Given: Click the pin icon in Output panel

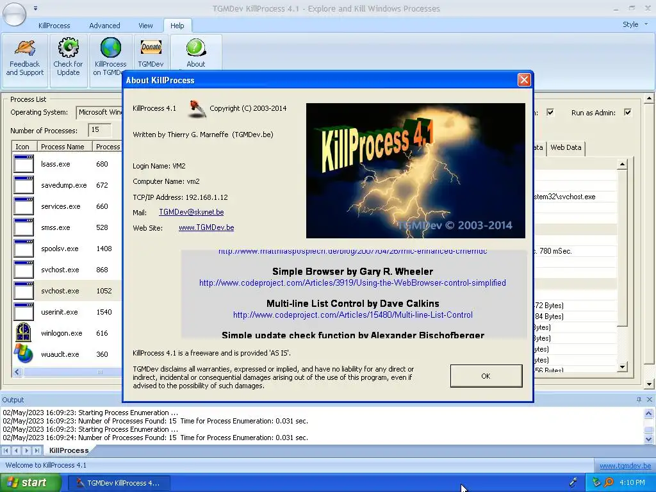Looking at the screenshot, I should (639, 400).
